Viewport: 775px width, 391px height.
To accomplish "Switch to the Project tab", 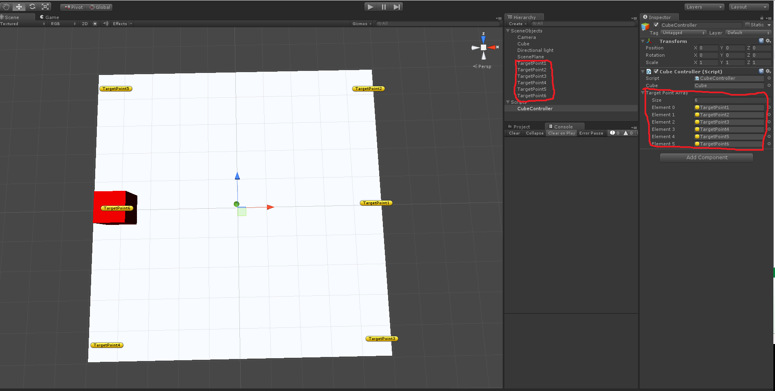I will [x=523, y=126].
